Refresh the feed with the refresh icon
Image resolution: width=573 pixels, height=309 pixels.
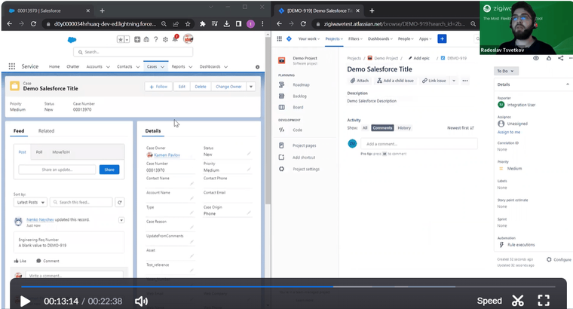coord(119,202)
